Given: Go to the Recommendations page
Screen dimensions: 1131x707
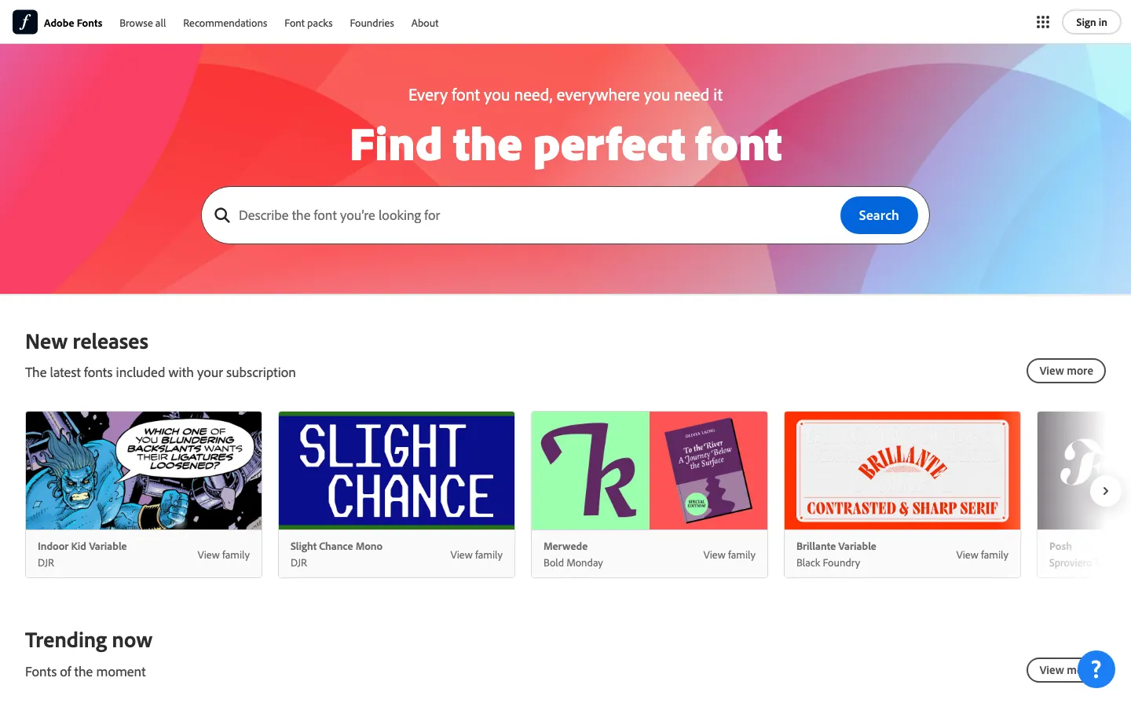Looking at the screenshot, I should tap(225, 23).
